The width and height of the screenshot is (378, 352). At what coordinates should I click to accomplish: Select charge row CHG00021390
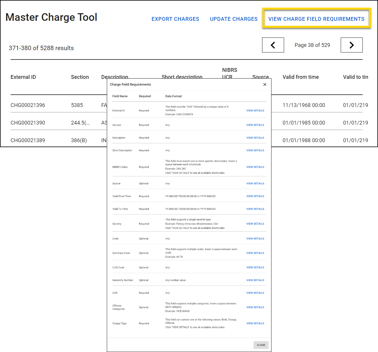tap(28, 123)
